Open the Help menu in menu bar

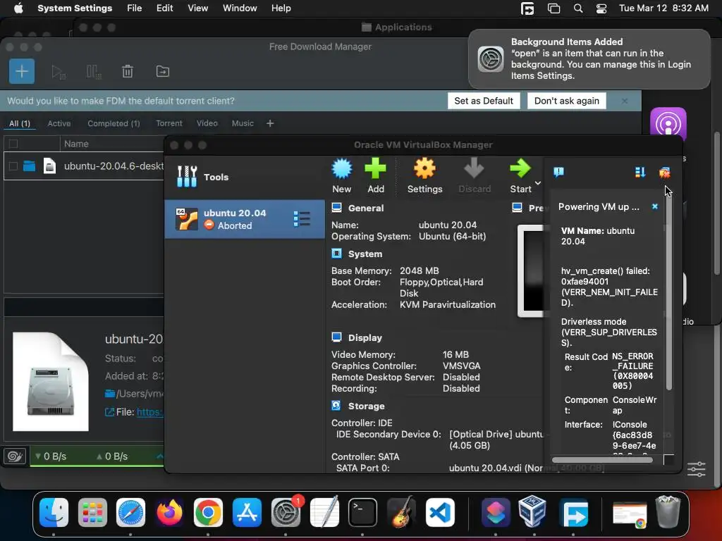(x=281, y=8)
